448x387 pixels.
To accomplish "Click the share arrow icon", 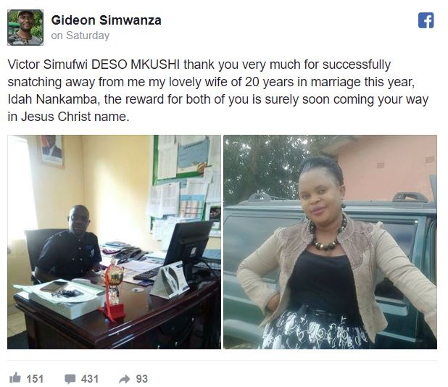I will tap(124, 379).
